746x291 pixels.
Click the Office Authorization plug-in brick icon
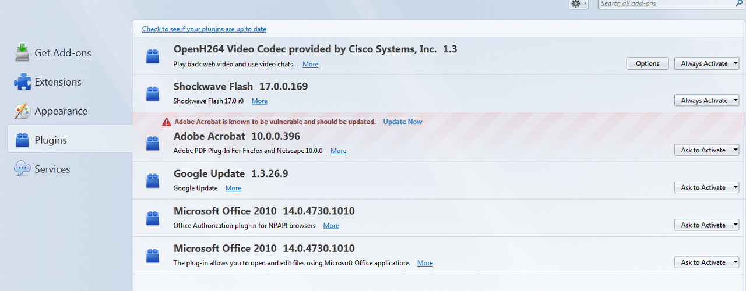coord(153,218)
